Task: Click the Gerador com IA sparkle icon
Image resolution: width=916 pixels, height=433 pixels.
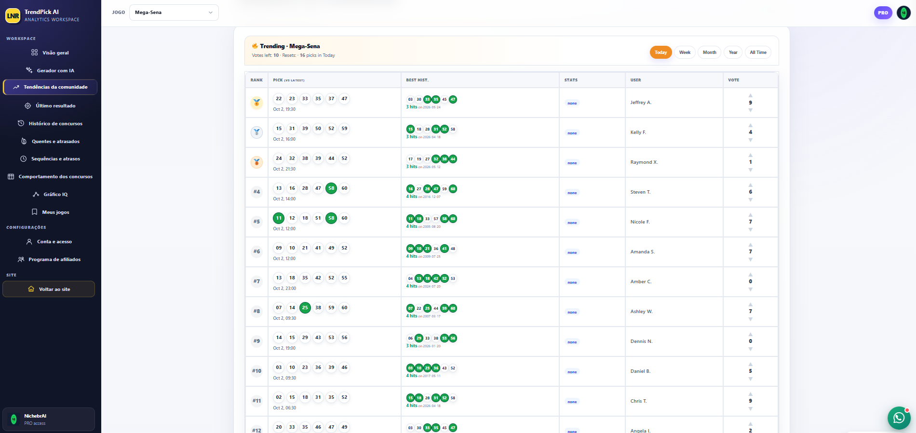Action: tap(29, 70)
